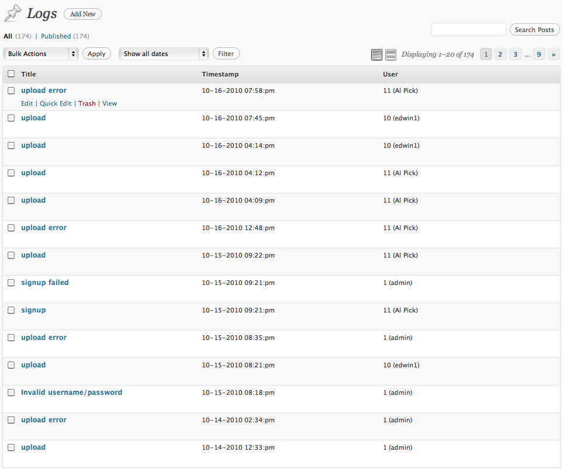Go to next page with » arrow
The height and width of the screenshot is (469, 563).
[554, 54]
